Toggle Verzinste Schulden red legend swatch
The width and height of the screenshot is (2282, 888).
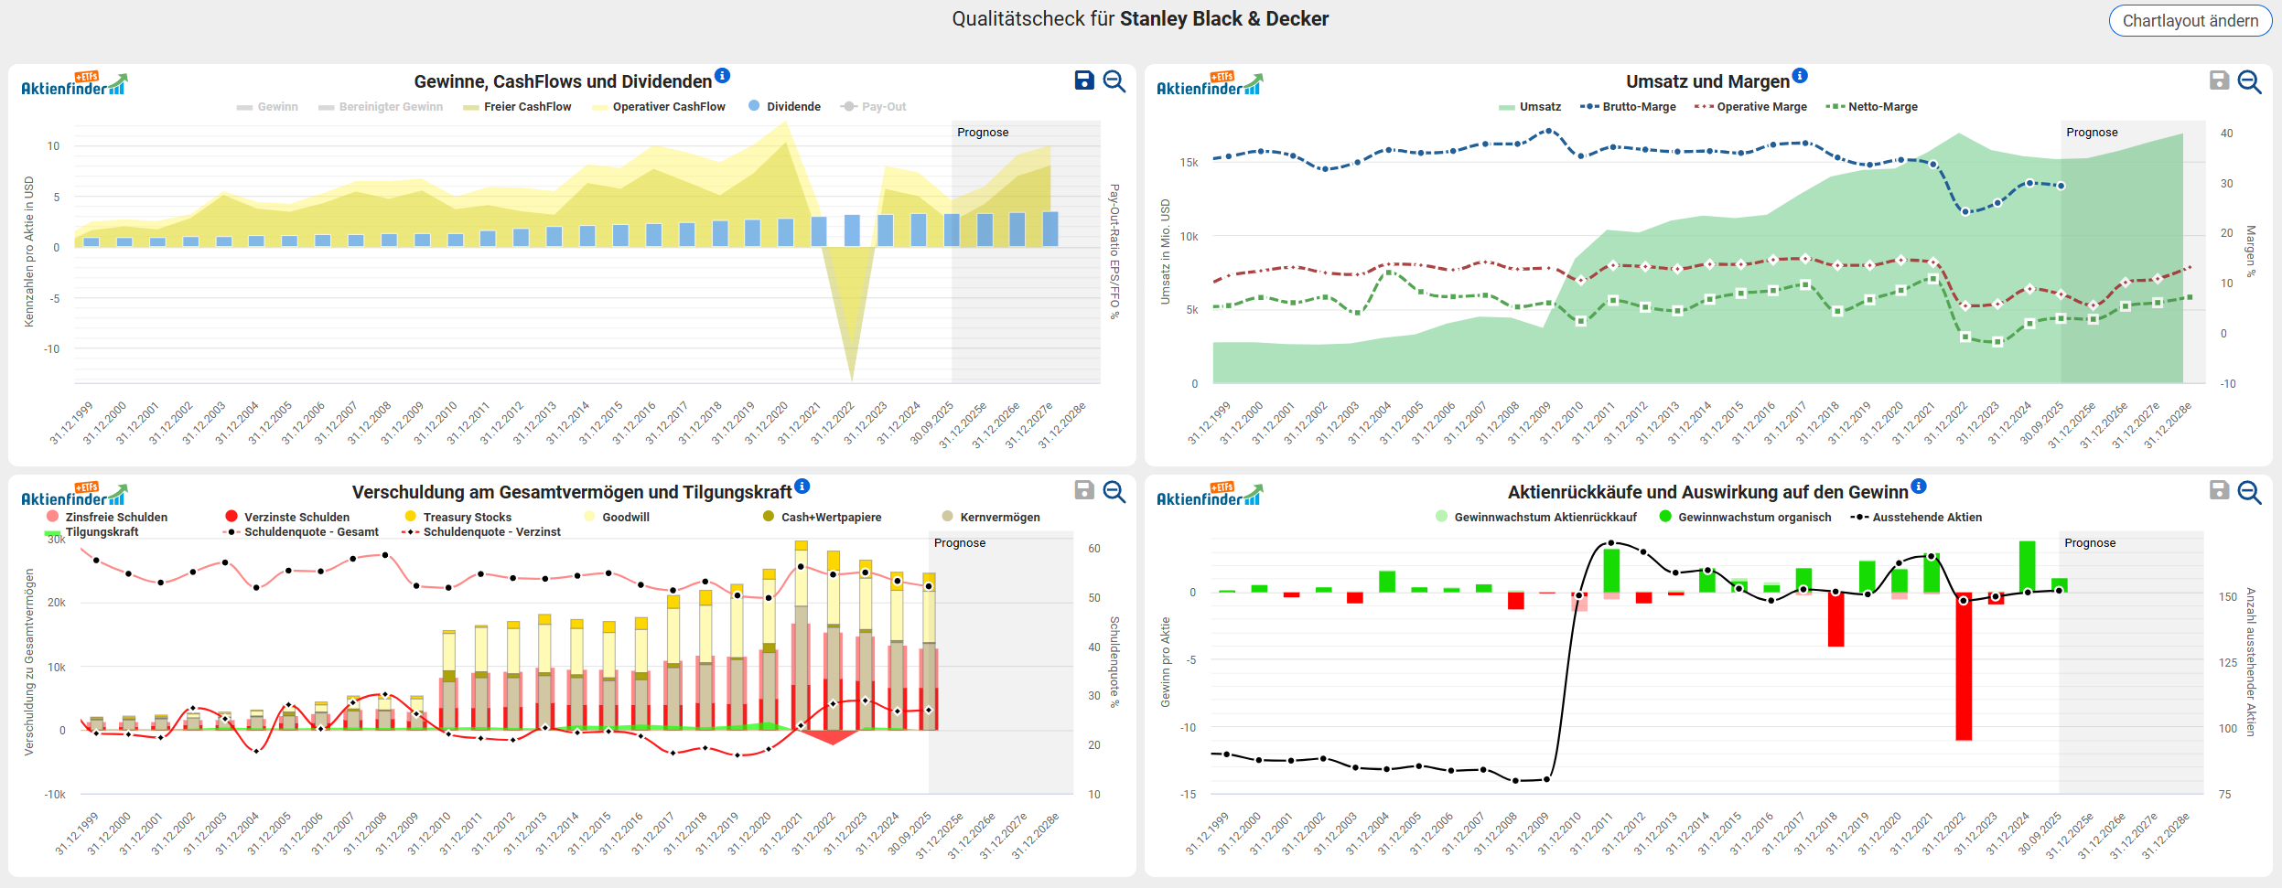(x=231, y=517)
